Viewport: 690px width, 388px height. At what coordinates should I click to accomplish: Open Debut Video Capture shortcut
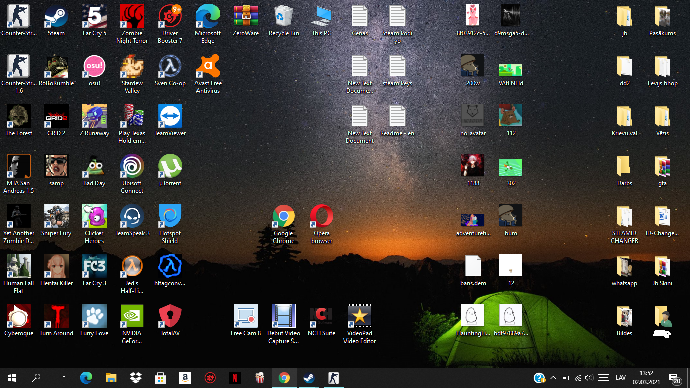[284, 324]
